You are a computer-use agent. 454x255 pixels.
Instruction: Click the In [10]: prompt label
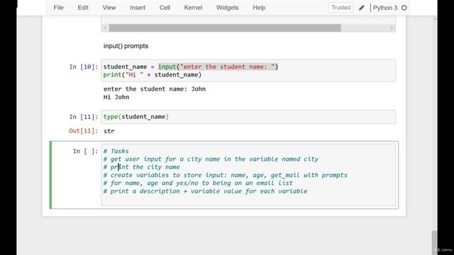[84, 67]
